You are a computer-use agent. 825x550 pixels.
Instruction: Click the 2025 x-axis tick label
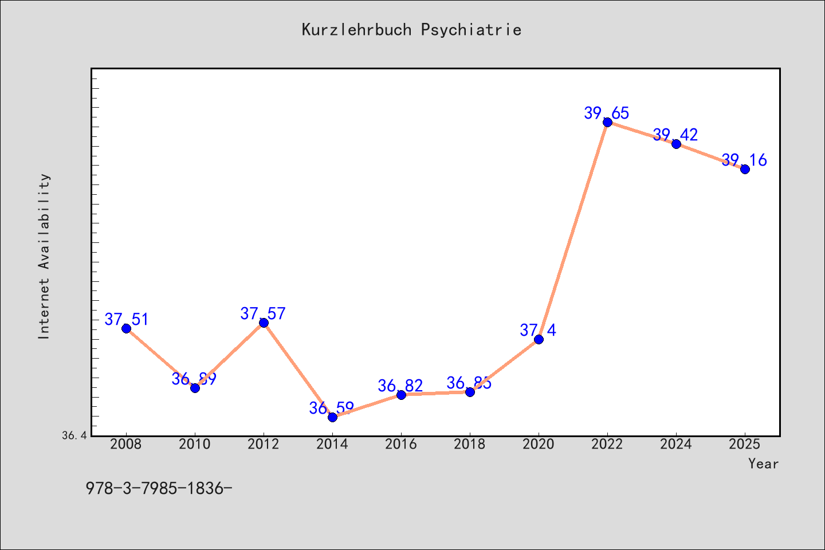pos(745,444)
